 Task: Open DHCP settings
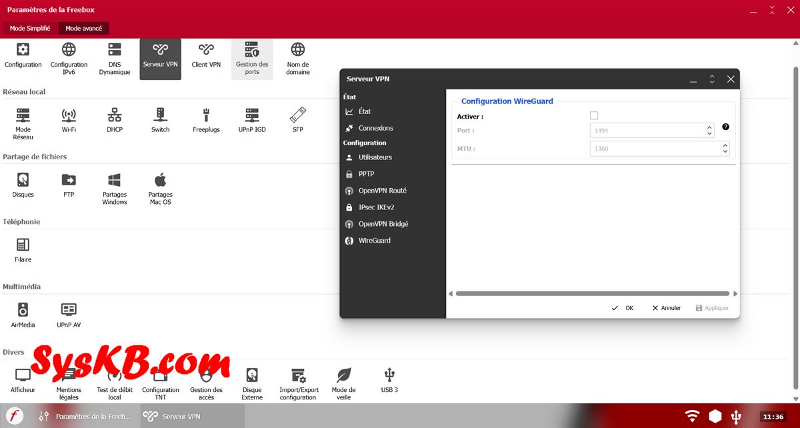115,121
